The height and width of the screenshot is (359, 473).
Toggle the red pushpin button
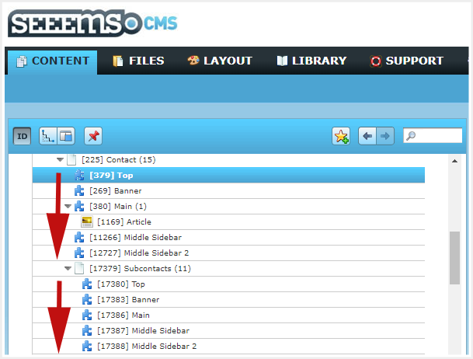(x=93, y=136)
